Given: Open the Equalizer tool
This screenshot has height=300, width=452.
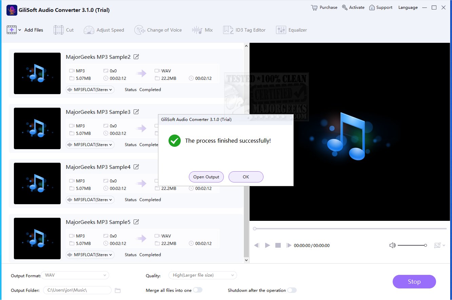Looking at the screenshot, I should (291, 30).
